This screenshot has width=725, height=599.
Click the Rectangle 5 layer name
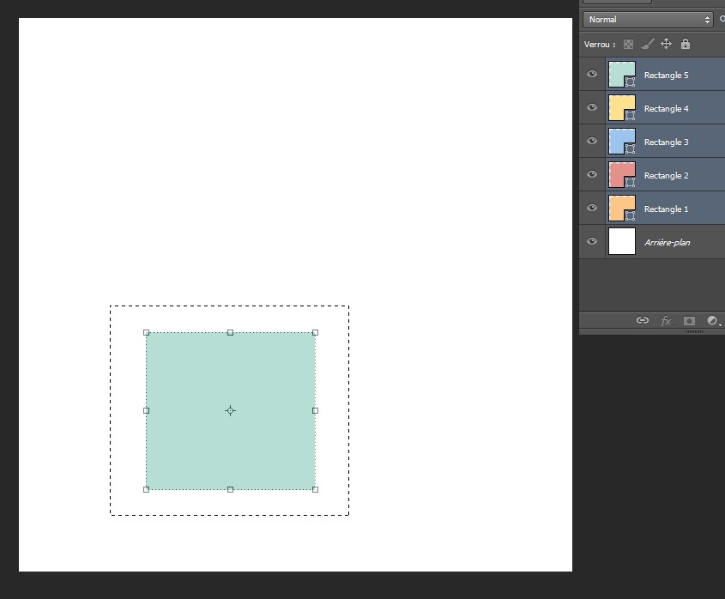667,75
